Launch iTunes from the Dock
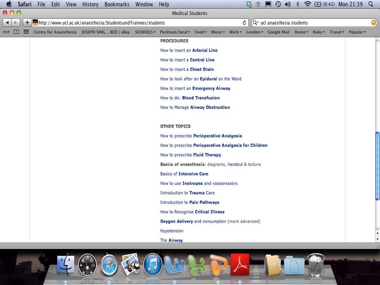This screenshot has width=380, height=285. [x=153, y=265]
